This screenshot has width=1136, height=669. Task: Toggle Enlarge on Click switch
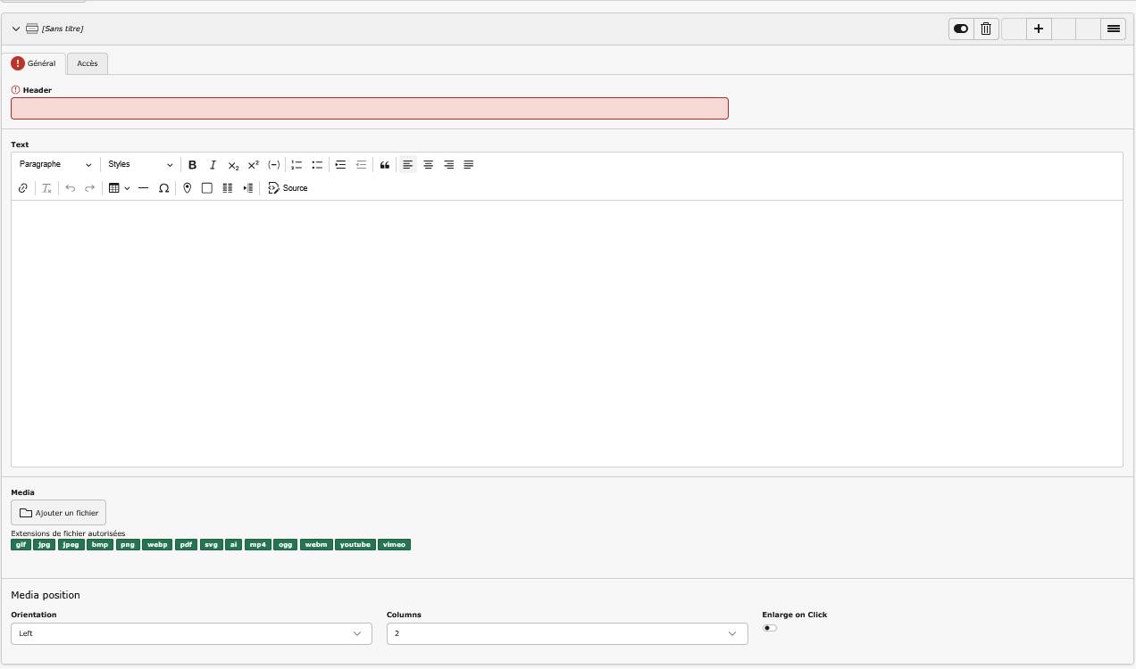[770, 628]
